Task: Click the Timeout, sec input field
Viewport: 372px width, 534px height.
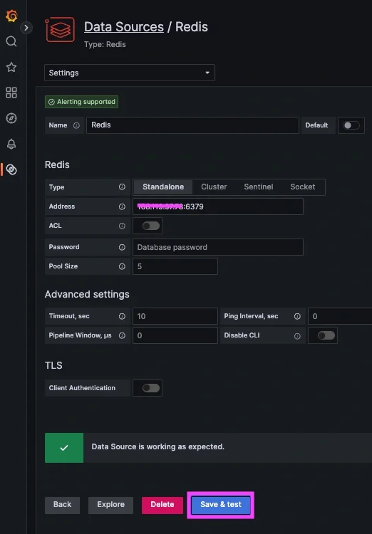Action: [x=175, y=316]
